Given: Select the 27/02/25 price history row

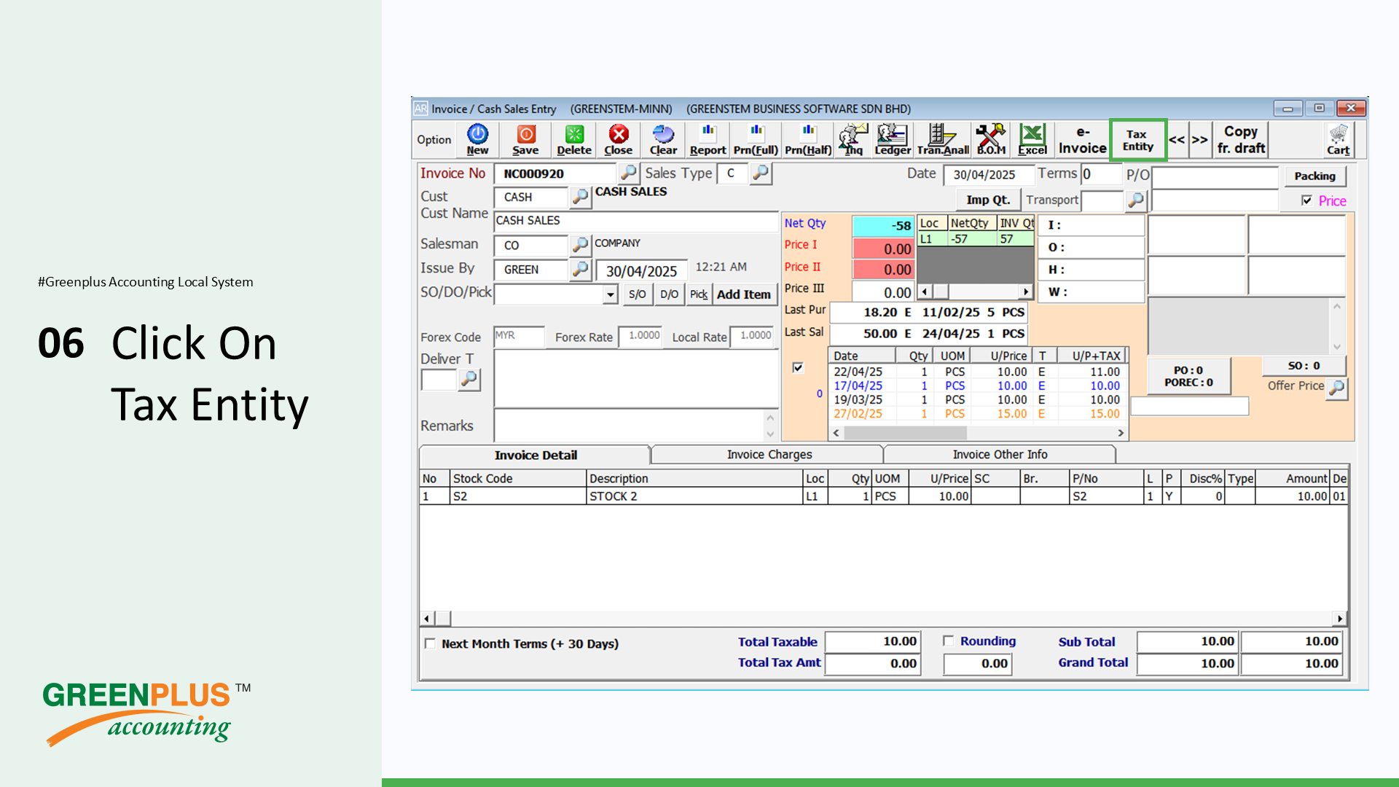Looking at the screenshot, I should 978,414.
